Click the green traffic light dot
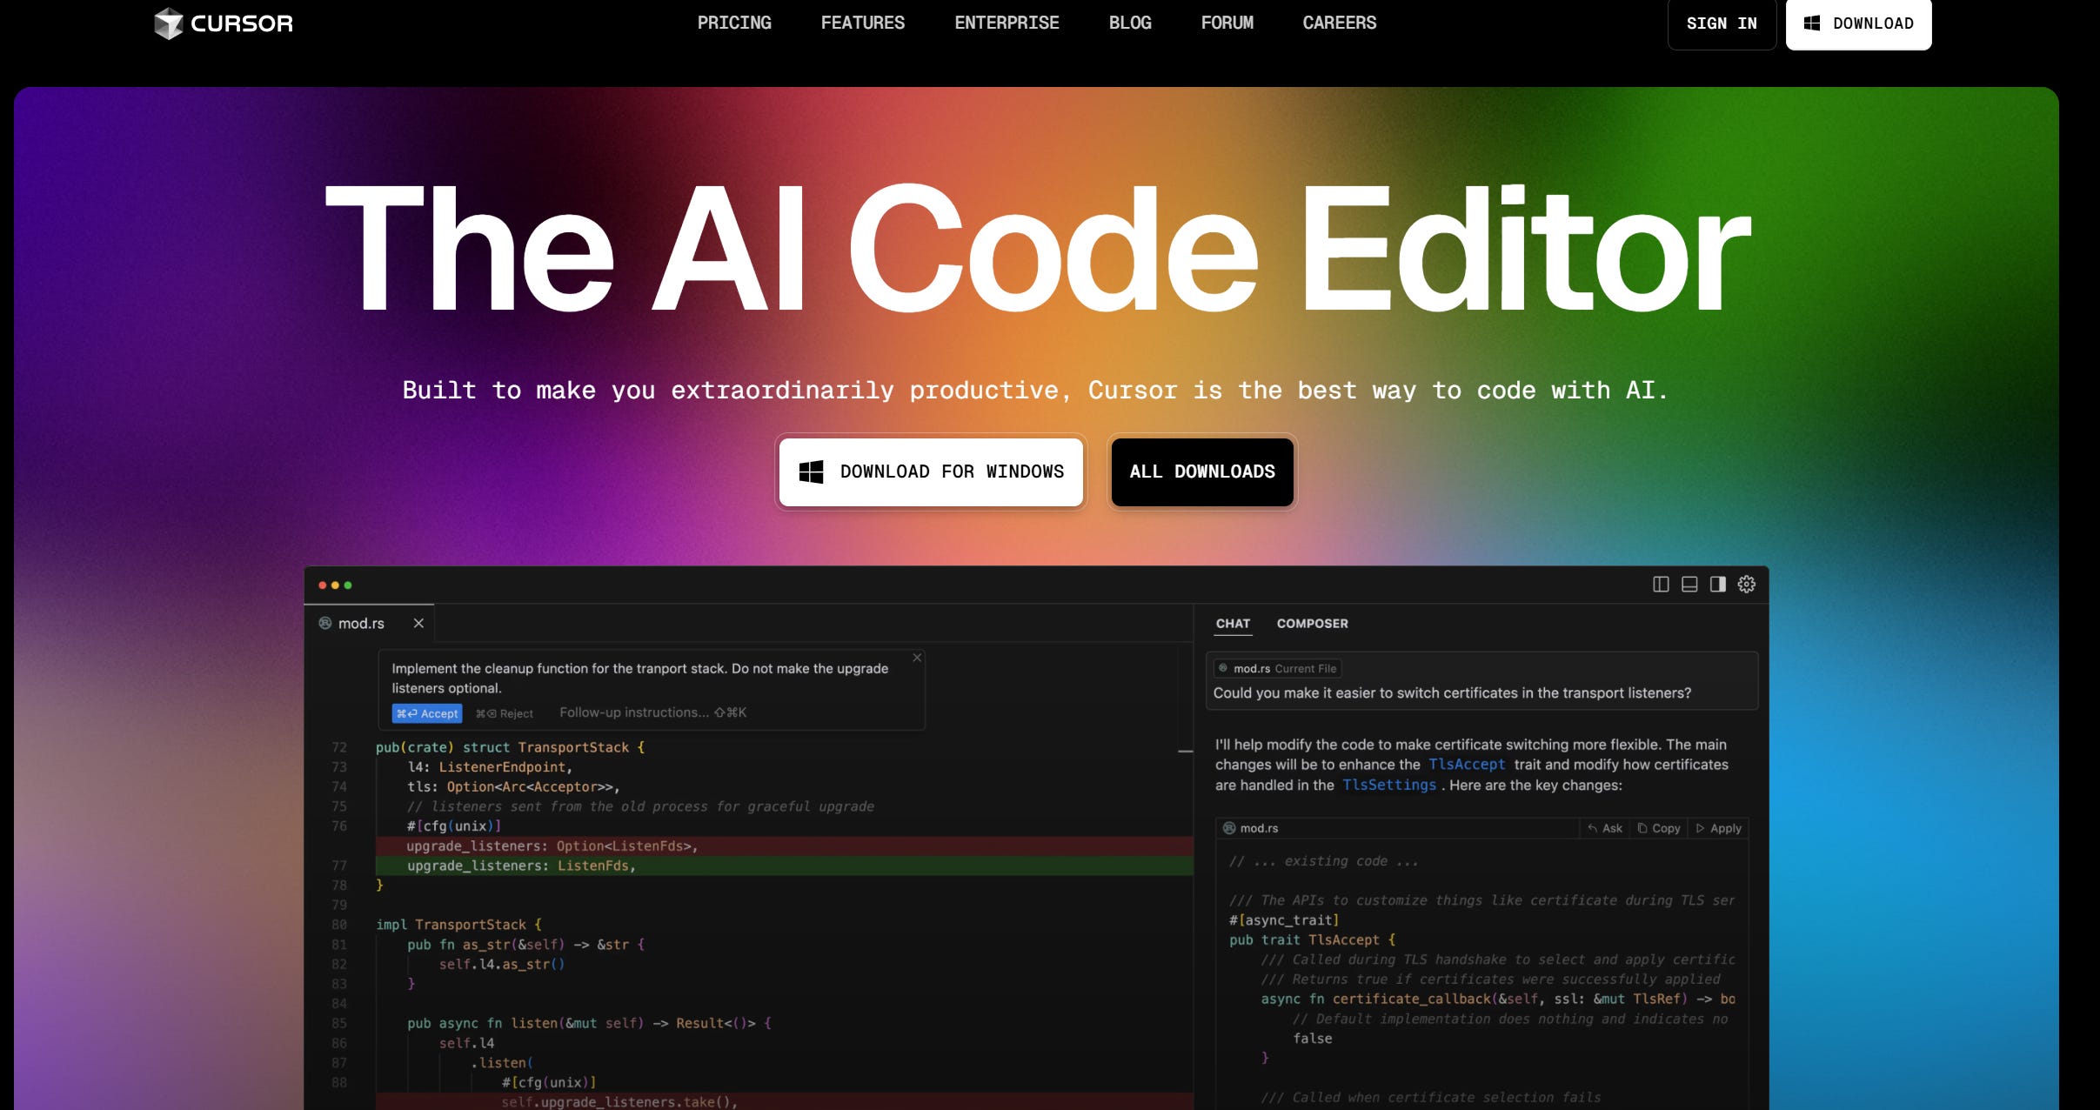Image resolution: width=2100 pixels, height=1110 pixels. point(349,585)
